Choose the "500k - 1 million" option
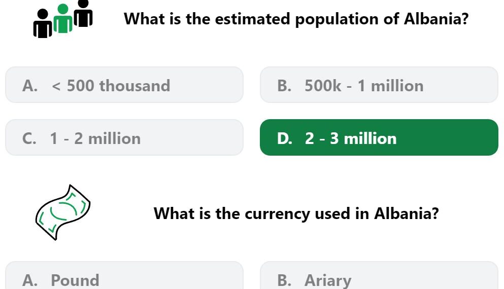This screenshot has width=504, height=289. [379, 85]
